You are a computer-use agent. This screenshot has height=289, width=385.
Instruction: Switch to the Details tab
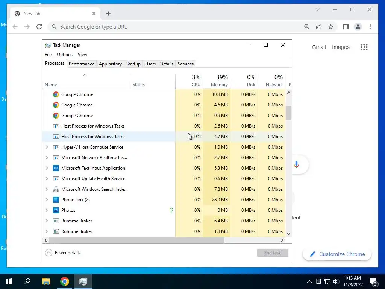pos(167,64)
